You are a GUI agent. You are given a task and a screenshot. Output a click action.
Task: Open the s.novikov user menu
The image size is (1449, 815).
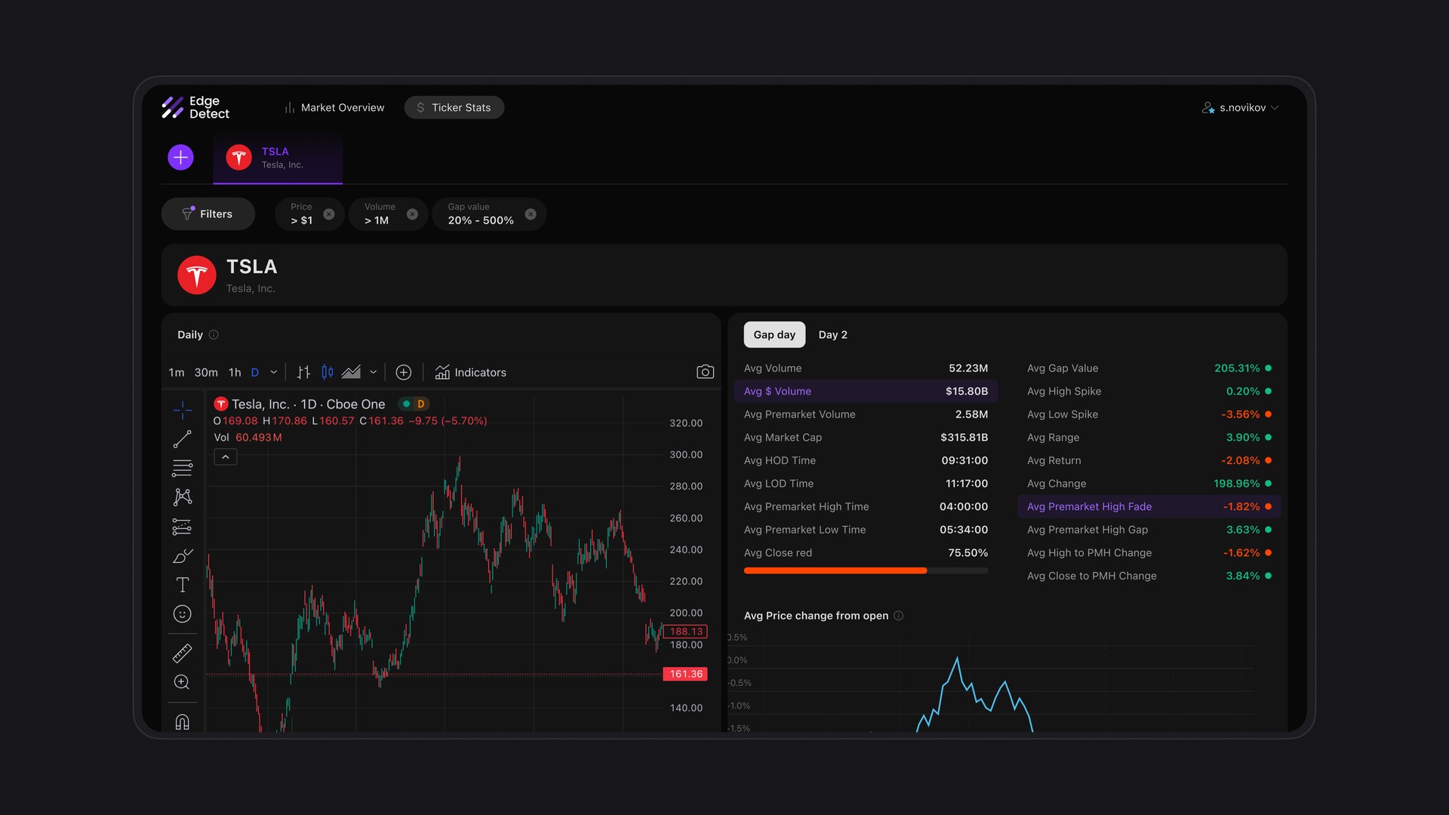click(1240, 108)
